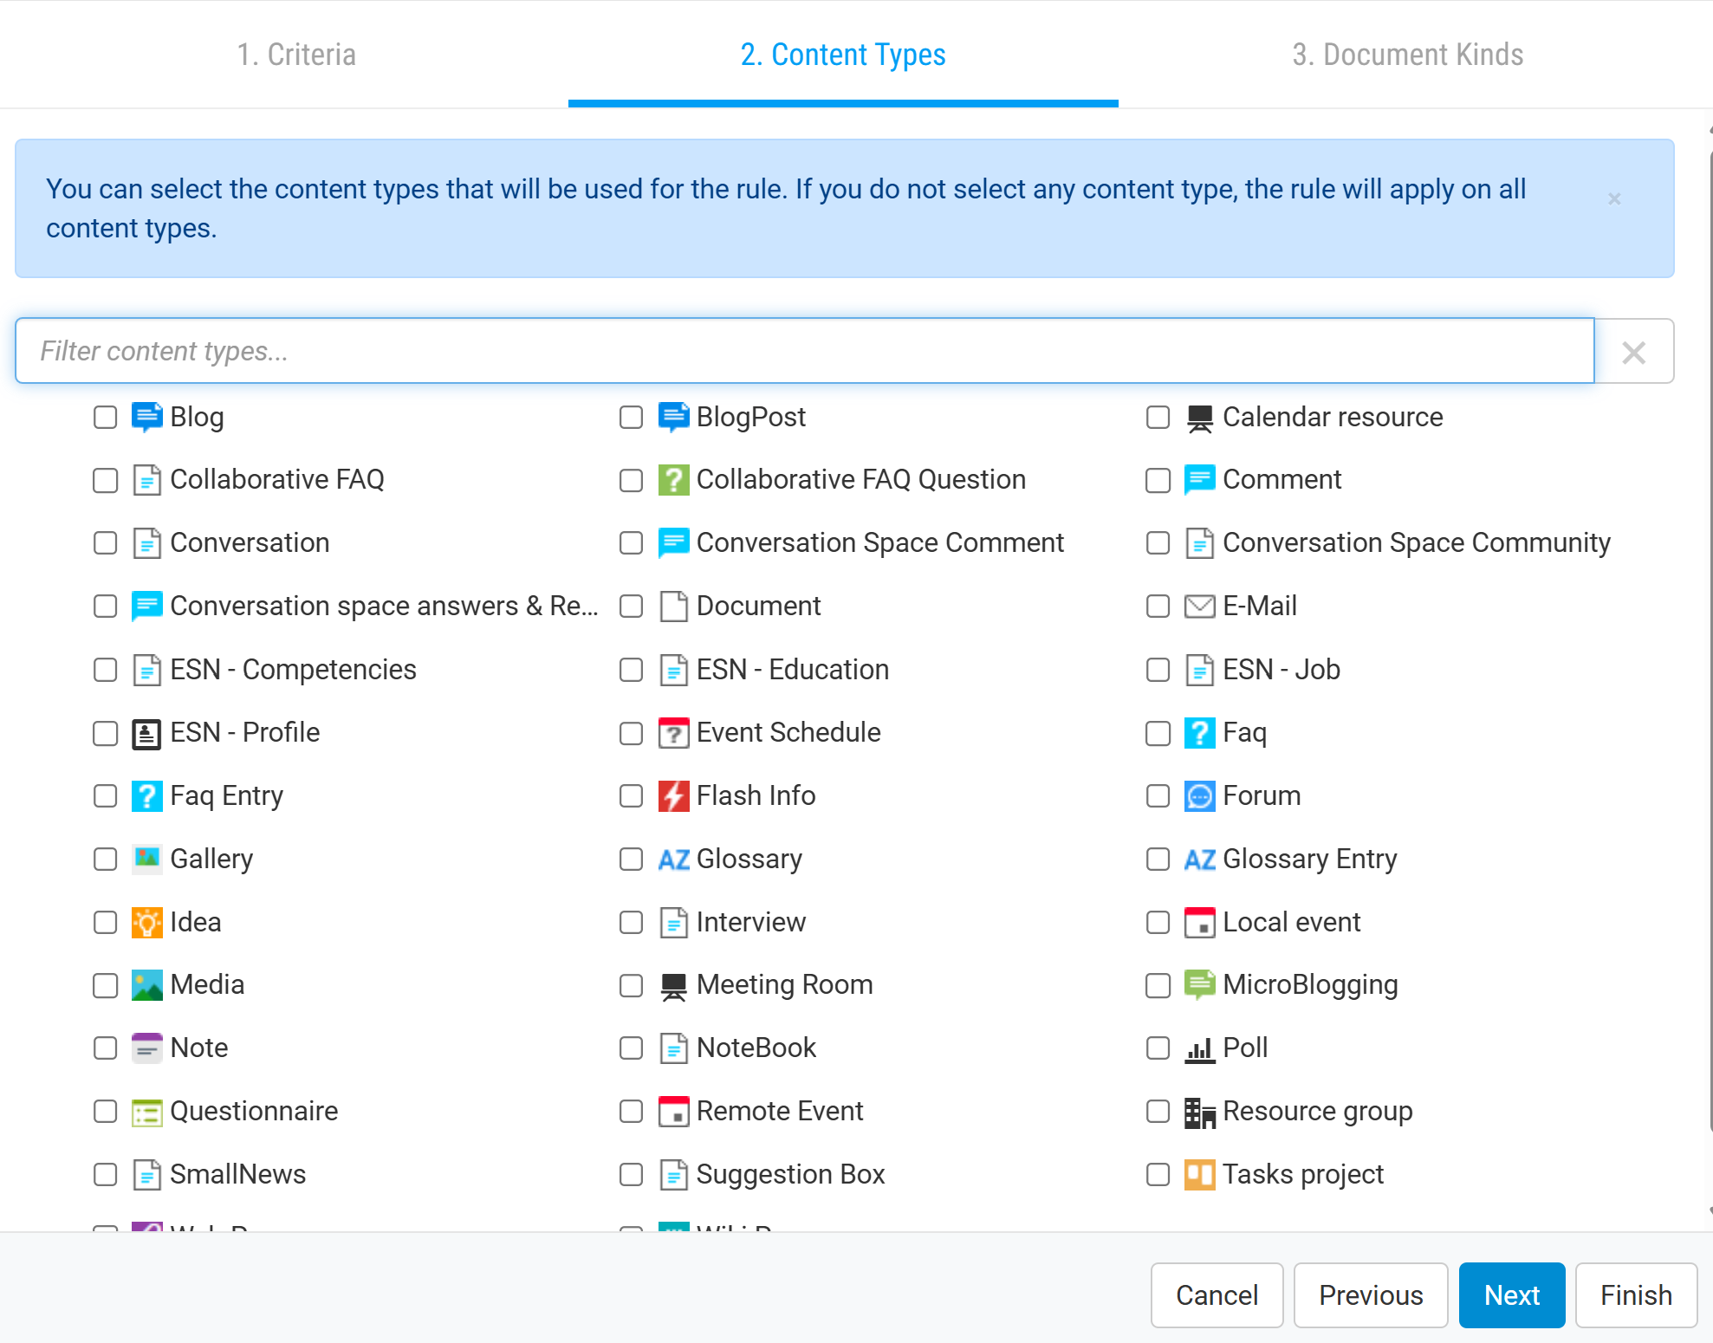
Task: Click the ESN - Profile person icon
Action: coord(146,734)
